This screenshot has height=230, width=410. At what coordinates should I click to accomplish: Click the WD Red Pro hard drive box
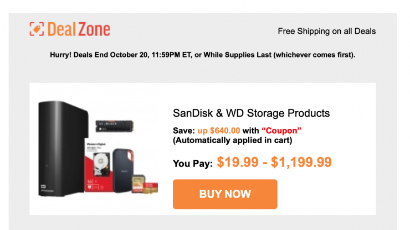tap(99, 169)
